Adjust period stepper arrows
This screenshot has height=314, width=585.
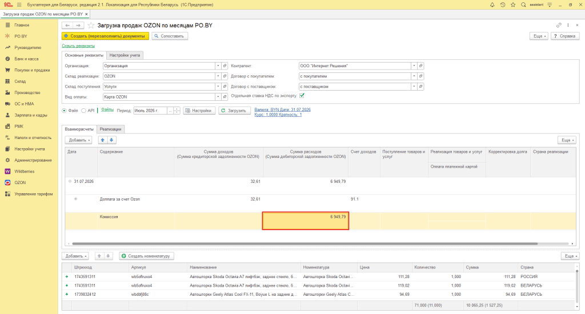tap(177, 111)
